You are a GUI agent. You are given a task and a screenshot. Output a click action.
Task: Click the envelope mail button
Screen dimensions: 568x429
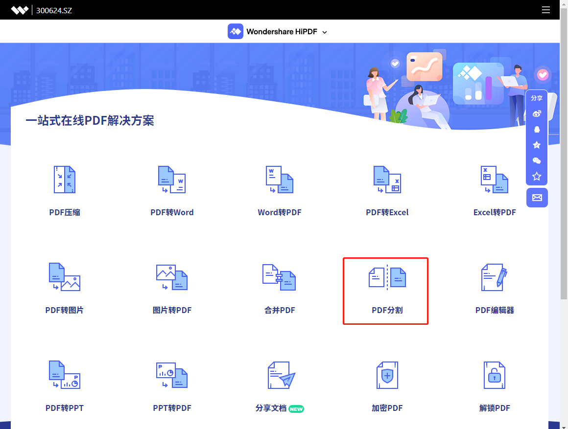pos(537,198)
